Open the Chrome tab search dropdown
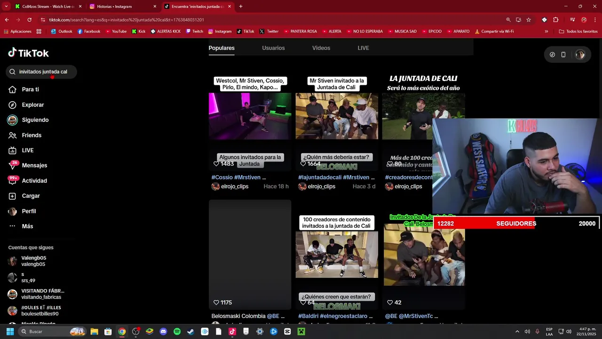This screenshot has width=602, height=339. [x=6, y=7]
